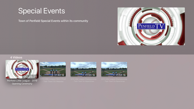Screen dimensions: 194x109
Task: Select the last video thumbnail in the row
Action: click(x=114, y=69)
